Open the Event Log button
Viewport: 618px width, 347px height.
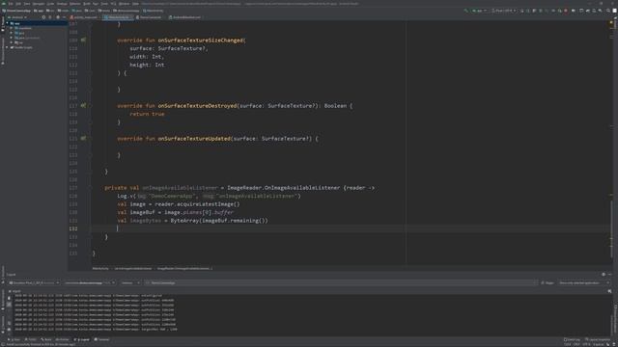[x=572, y=339]
